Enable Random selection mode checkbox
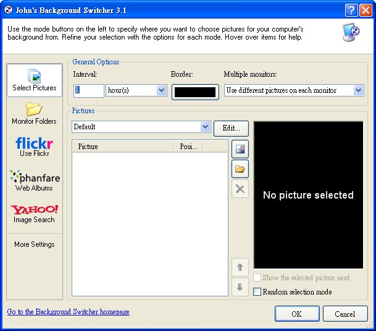The image size is (376, 331). tap(257, 292)
